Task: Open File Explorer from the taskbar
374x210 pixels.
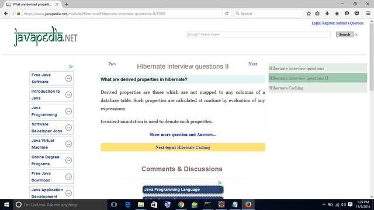Action: [141, 205]
